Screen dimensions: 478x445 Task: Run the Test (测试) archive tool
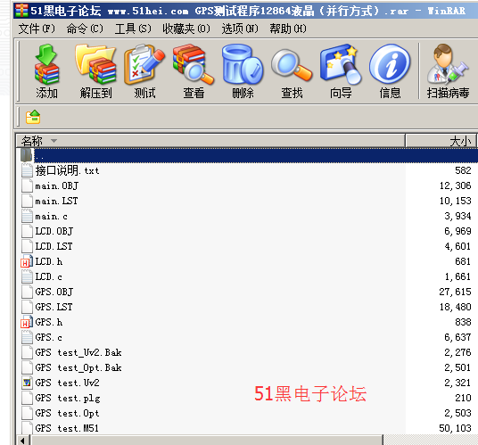coord(144,71)
